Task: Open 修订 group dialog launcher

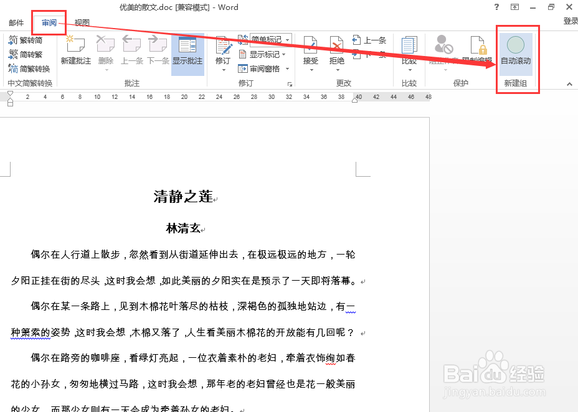Action: (x=290, y=84)
